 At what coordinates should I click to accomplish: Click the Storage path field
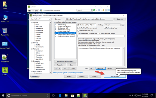coord(89,19)
